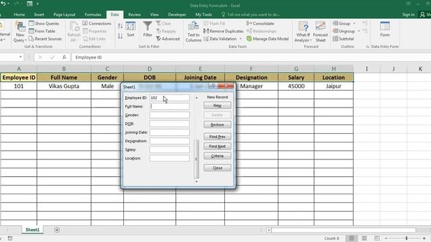
Task: Open the Insert ribbon tab
Action: click(39, 15)
